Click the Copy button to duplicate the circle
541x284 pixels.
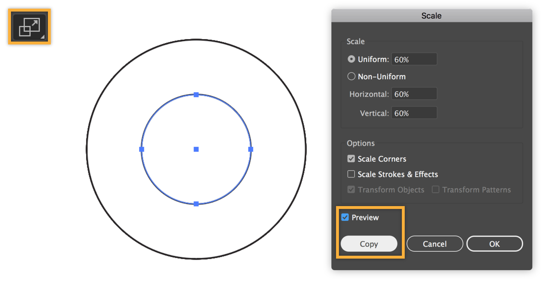pos(369,244)
